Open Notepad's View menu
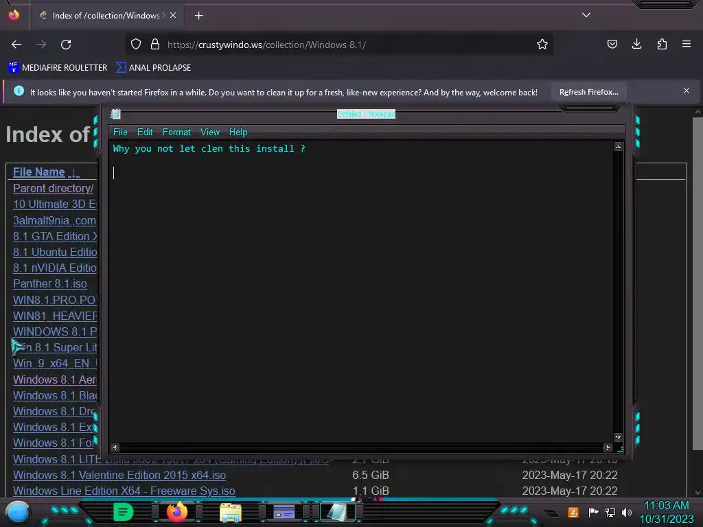 click(210, 132)
